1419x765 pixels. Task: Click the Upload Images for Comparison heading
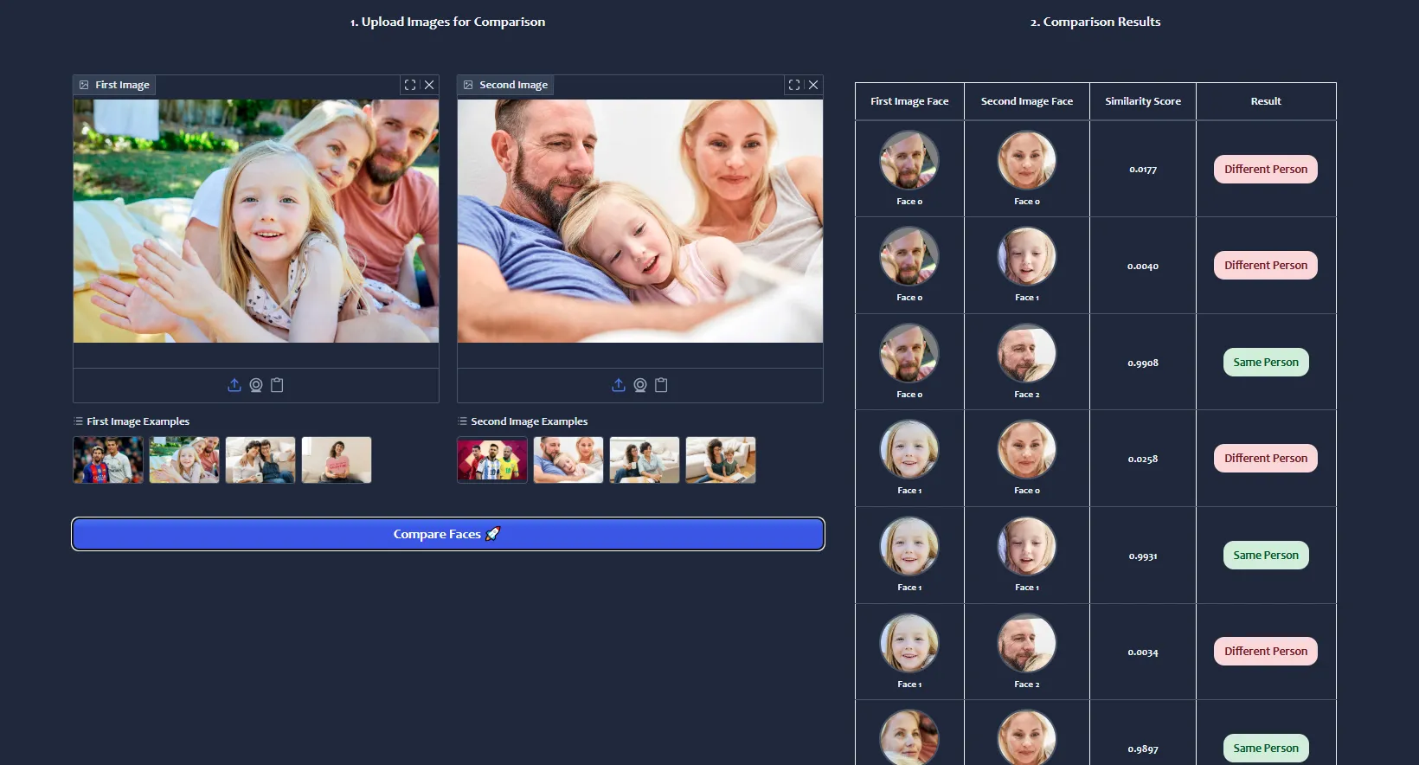(x=447, y=22)
